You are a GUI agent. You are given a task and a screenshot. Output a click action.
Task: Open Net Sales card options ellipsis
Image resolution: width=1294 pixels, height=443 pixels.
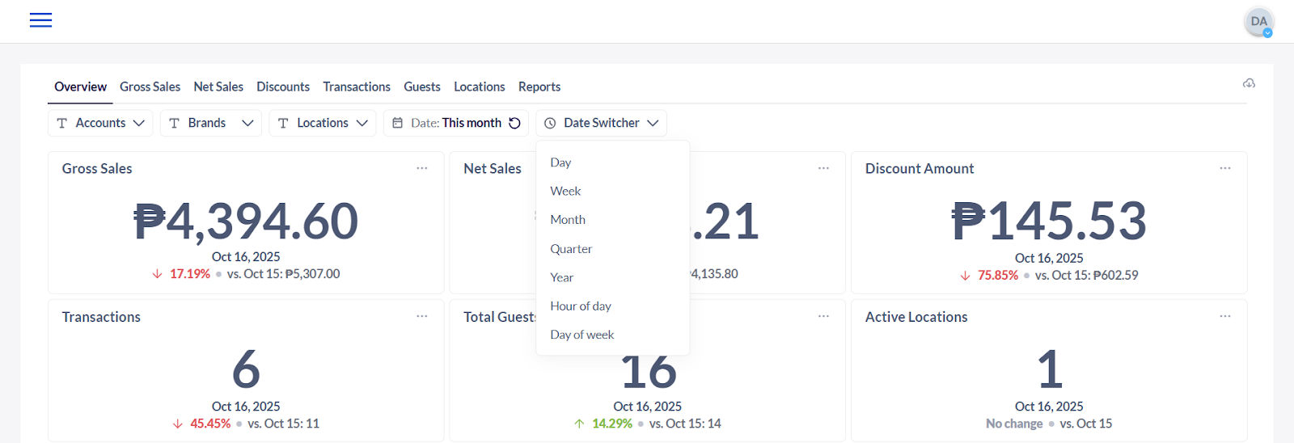[823, 168]
